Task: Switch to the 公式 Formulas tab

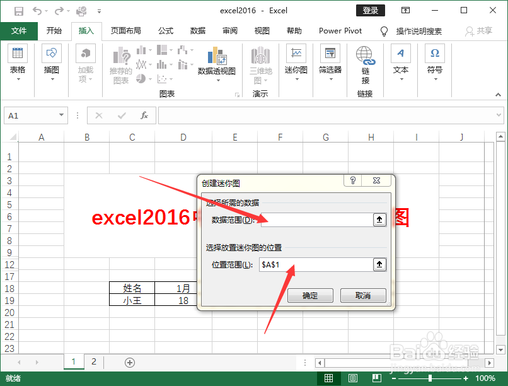Action: 166,31
